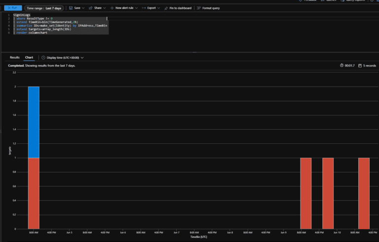The height and width of the screenshot is (242, 379).
Task: Click the summarize IDs=make_set(Identity) line
Action: tap(60, 26)
